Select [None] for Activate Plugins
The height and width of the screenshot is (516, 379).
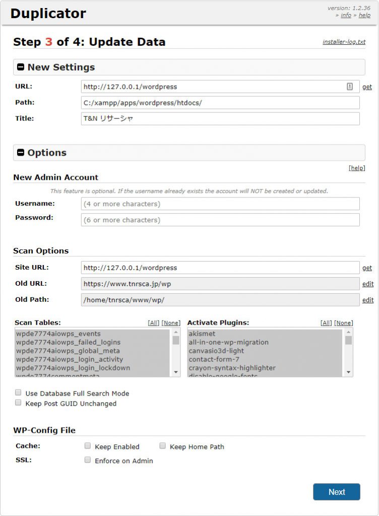344,323
